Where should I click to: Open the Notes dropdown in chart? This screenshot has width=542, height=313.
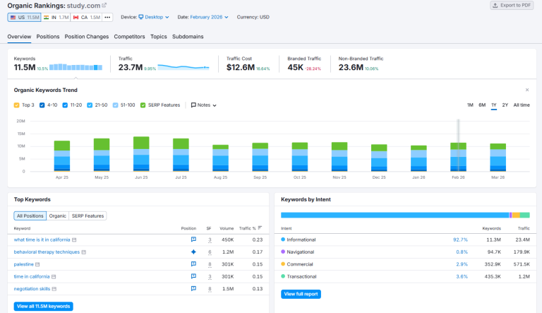coord(203,105)
